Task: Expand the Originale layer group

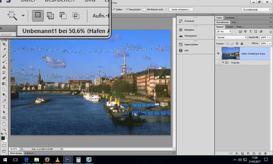Action: point(223,63)
